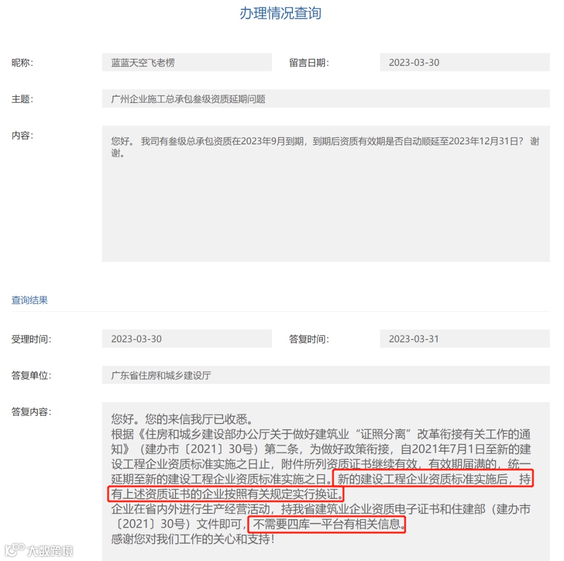Click the 大数跨境 watermark logo

39,551
